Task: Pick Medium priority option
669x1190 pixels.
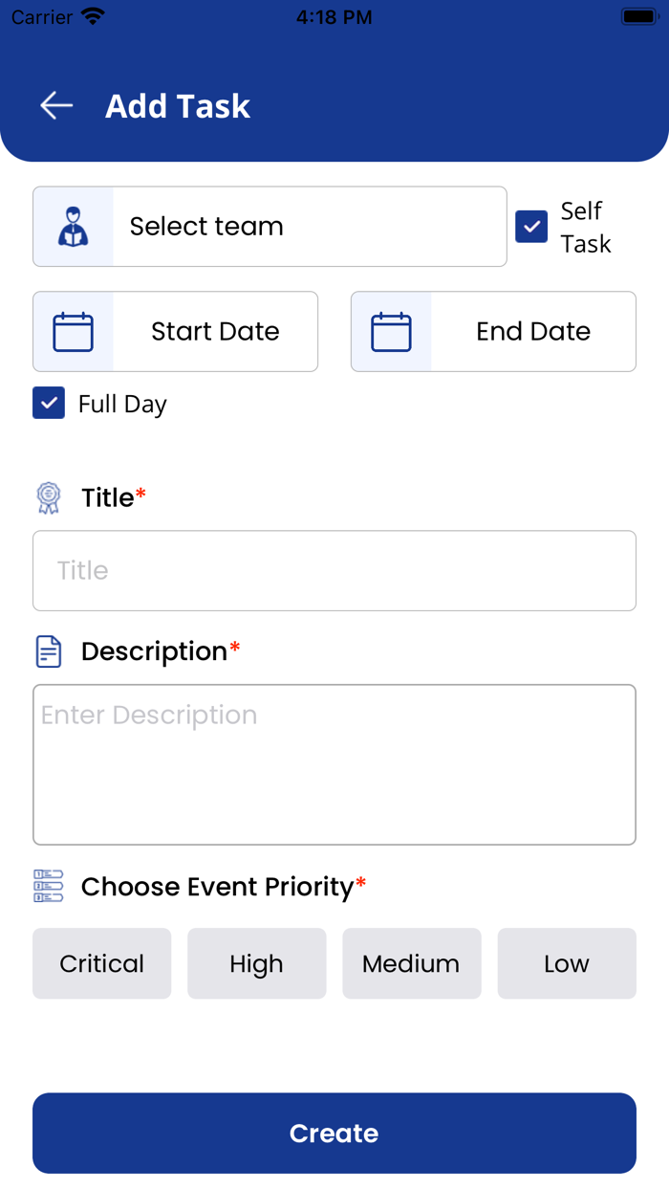Action: tap(412, 963)
